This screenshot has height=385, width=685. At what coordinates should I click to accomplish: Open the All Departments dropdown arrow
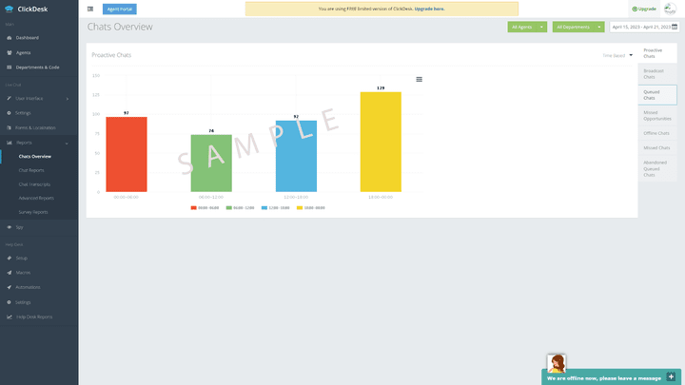[599, 27]
